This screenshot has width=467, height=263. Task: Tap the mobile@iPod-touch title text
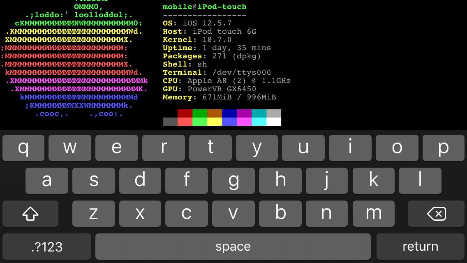click(x=204, y=7)
